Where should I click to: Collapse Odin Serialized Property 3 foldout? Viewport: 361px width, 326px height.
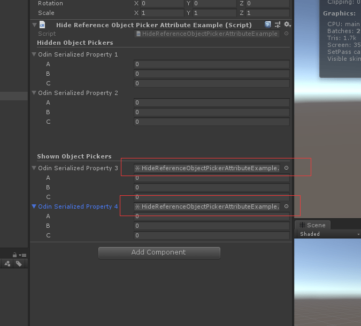point(34,168)
